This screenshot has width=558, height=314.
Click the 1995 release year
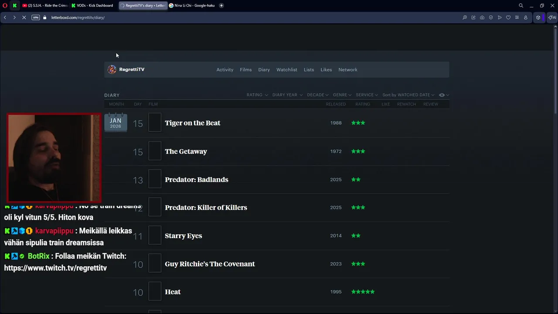336,292
